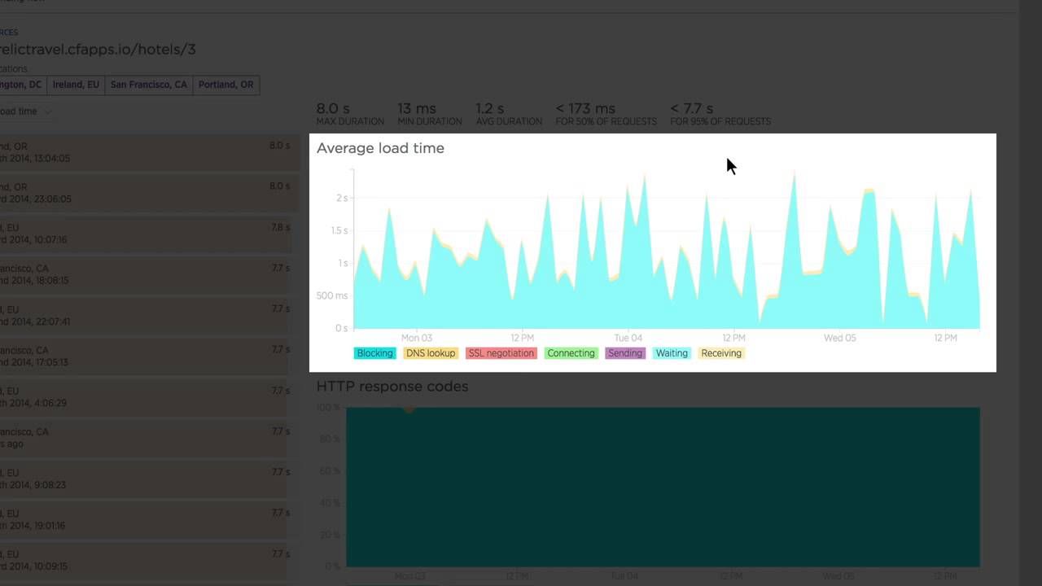
Task: Click the Sending legend swatch
Action: click(x=625, y=353)
